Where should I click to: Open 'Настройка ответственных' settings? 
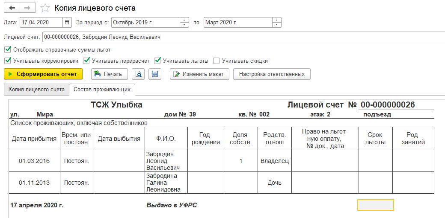point(272,74)
